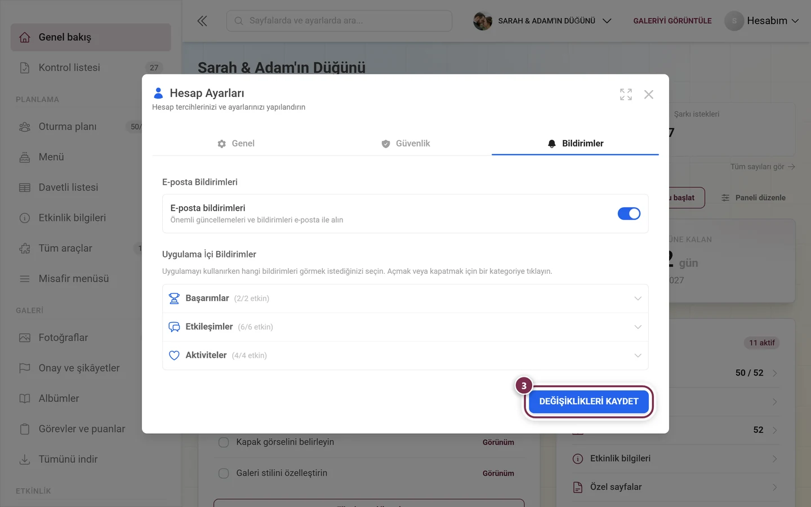Click the Misafir menüsü icon
This screenshot has width=811, height=507.
25,279
